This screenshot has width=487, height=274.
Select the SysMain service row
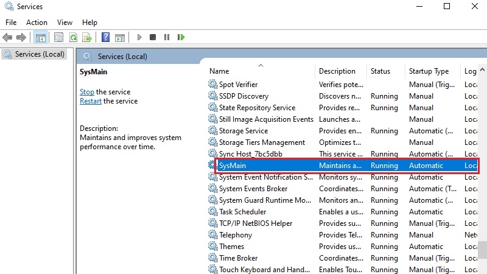[346, 166]
